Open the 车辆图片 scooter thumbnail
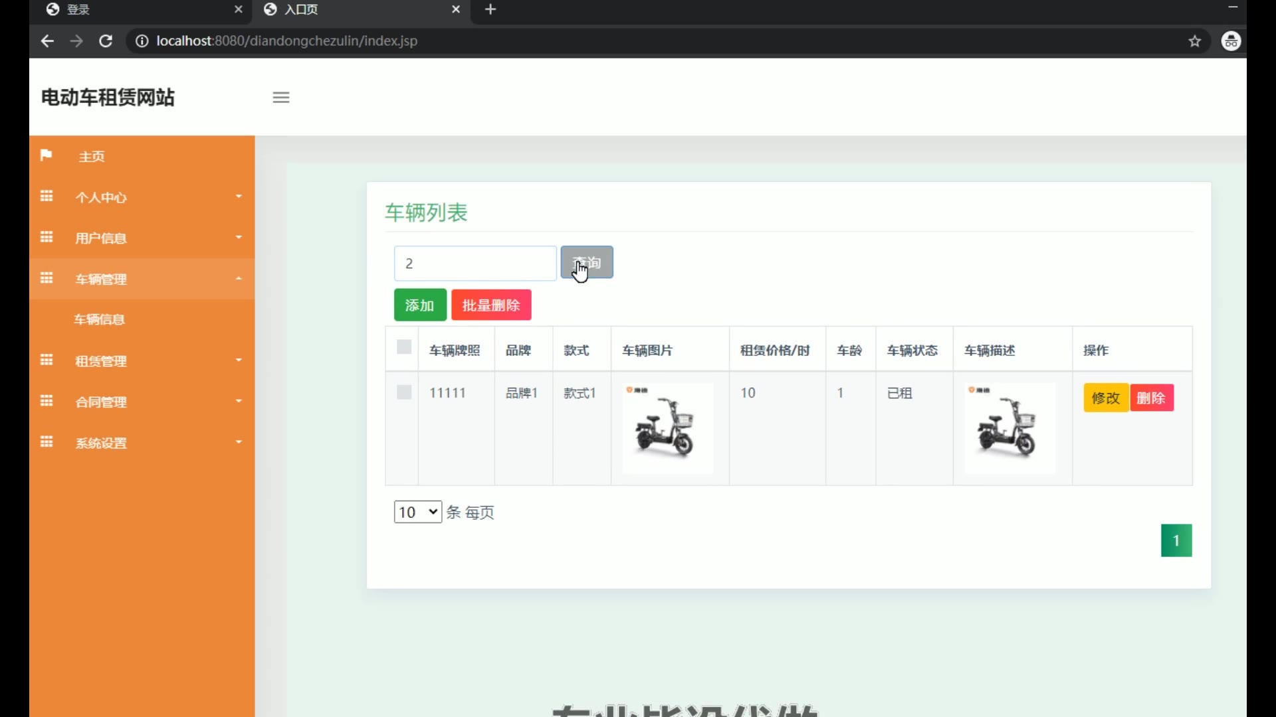 point(668,428)
